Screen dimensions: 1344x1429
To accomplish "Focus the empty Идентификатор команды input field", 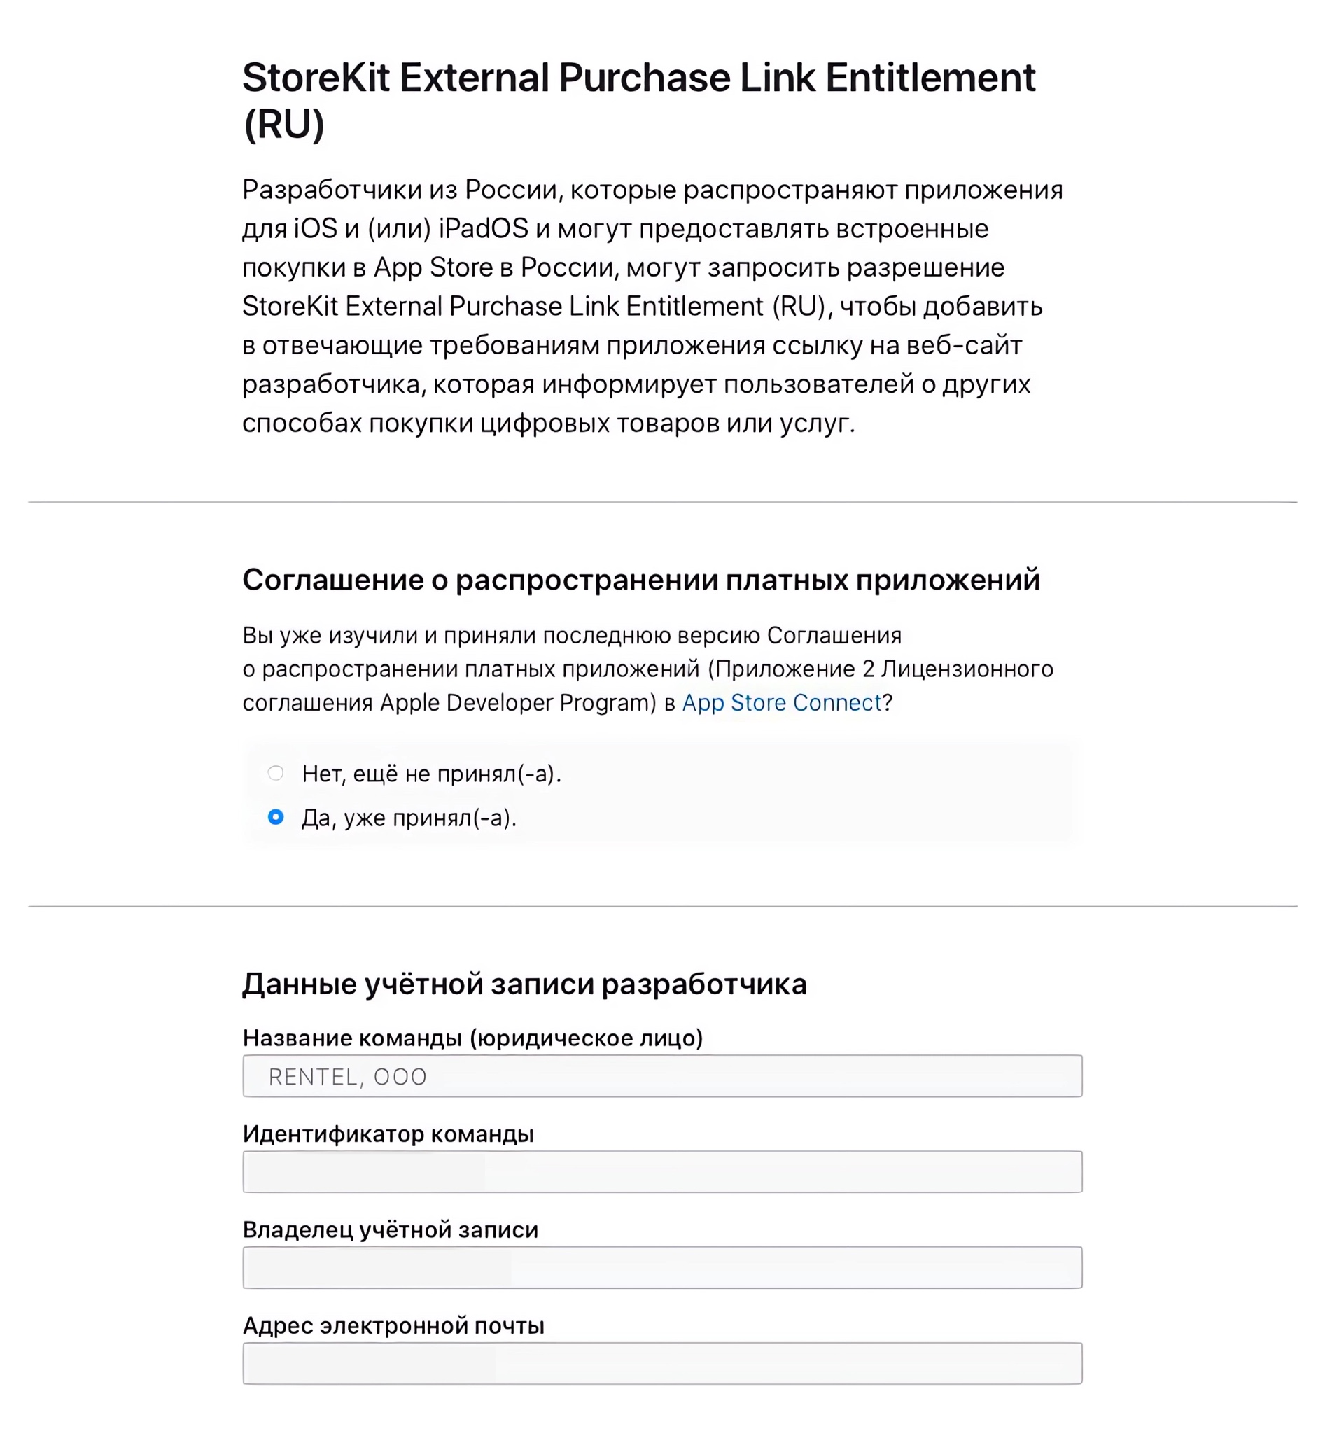I will [661, 1171].
